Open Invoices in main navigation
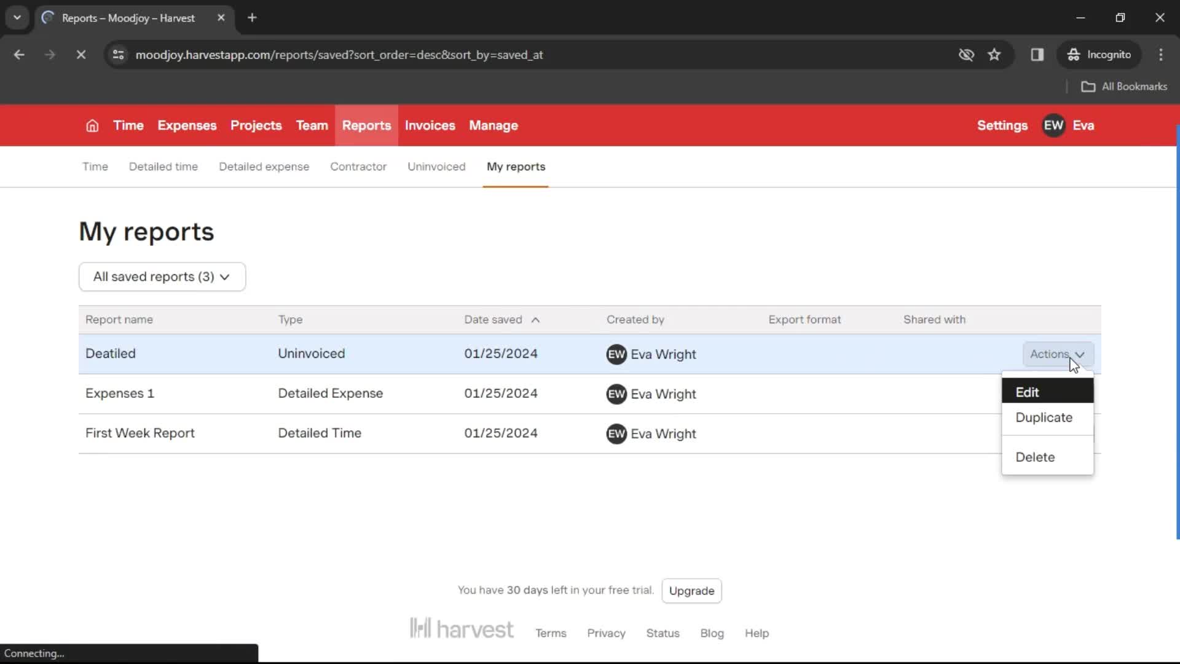Viewport: 1180px width, 664px height. tap(430, 125)
